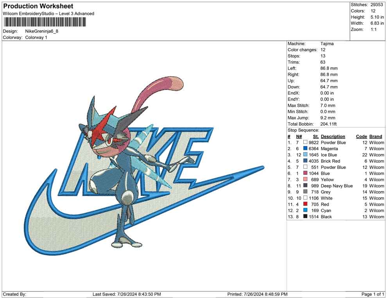
Task: Click the Zoom value '1:1'
Action: 373,29
